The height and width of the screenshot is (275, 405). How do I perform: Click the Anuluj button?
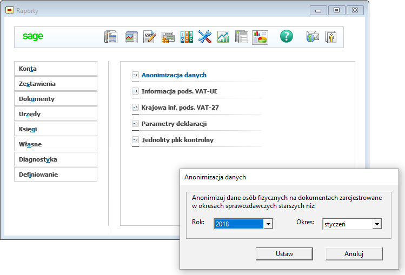[354, 254]
